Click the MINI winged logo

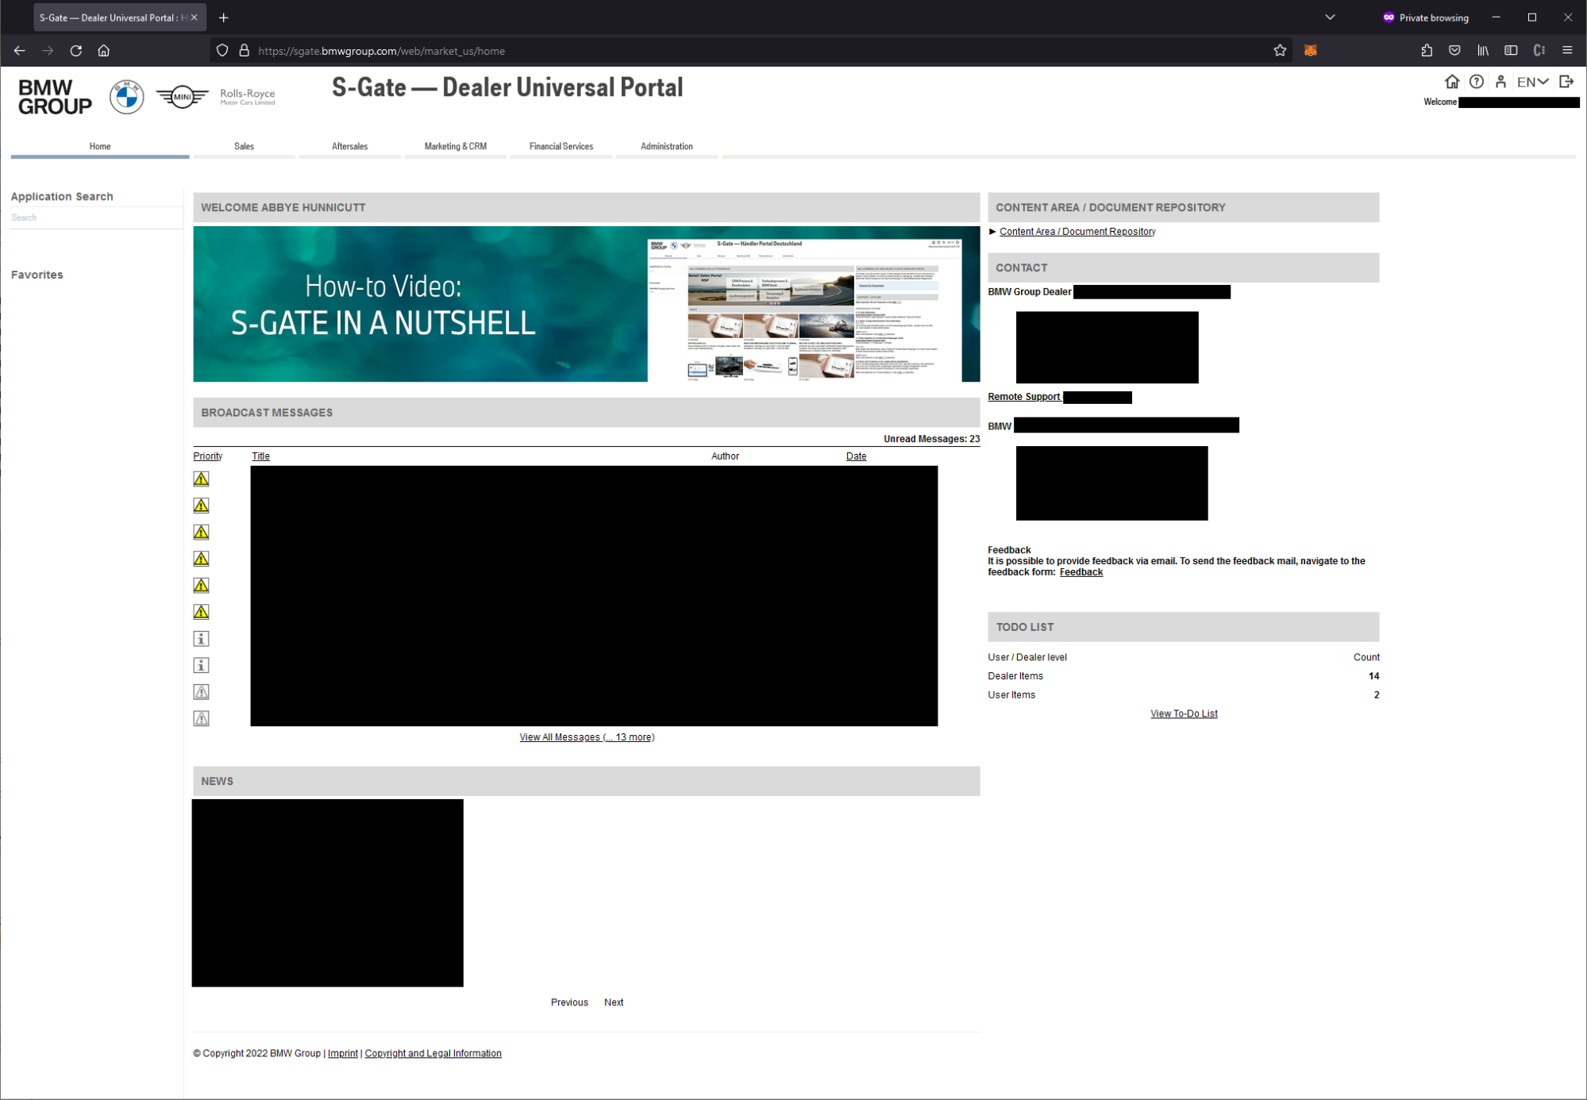point(182,97)
